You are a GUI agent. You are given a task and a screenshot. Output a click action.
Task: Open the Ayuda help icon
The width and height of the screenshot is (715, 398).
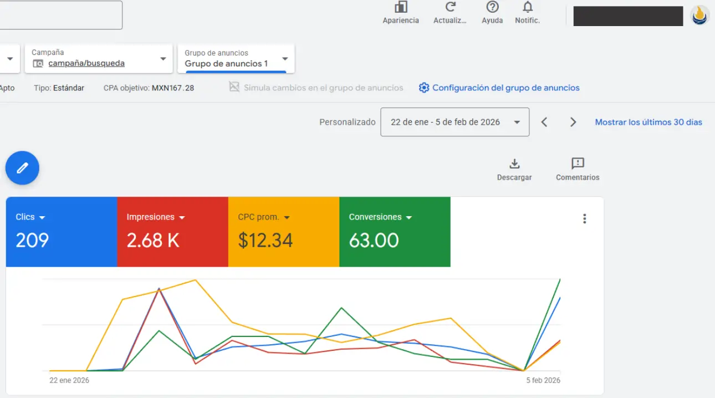pyautogui.click(x=492, y=8)
